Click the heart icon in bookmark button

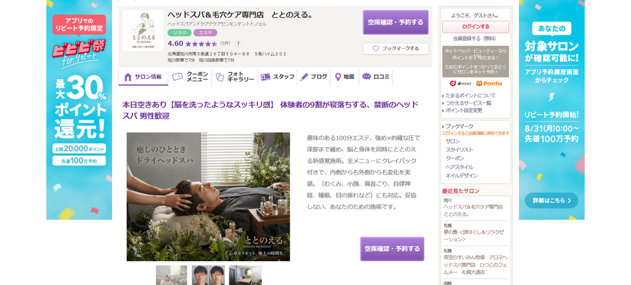point(375,49)
